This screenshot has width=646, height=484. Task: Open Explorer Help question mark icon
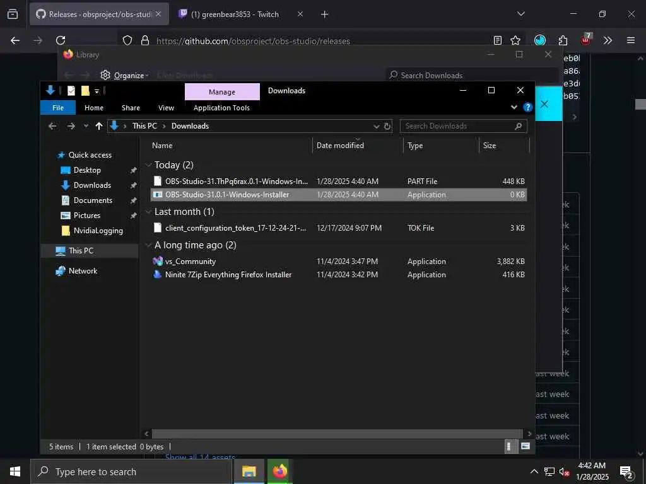point(527,107)
